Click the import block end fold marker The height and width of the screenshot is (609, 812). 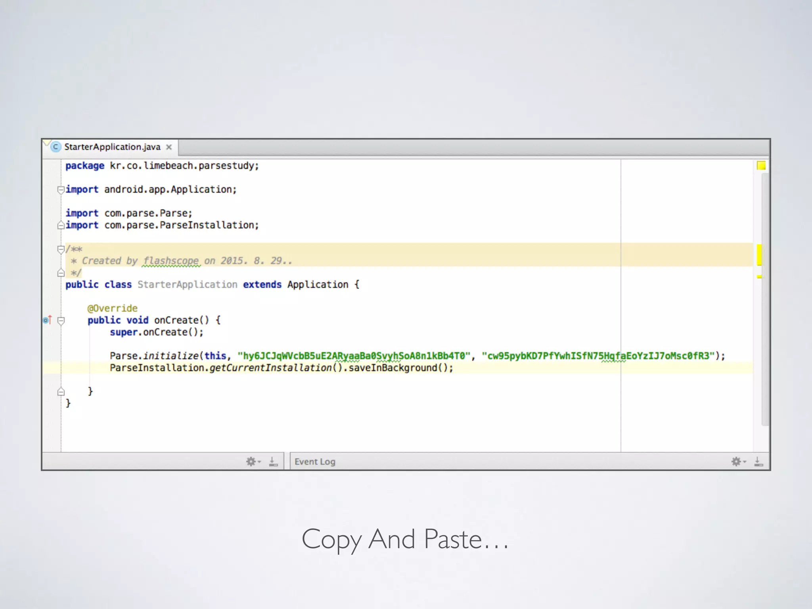click(x=61, y=225)
